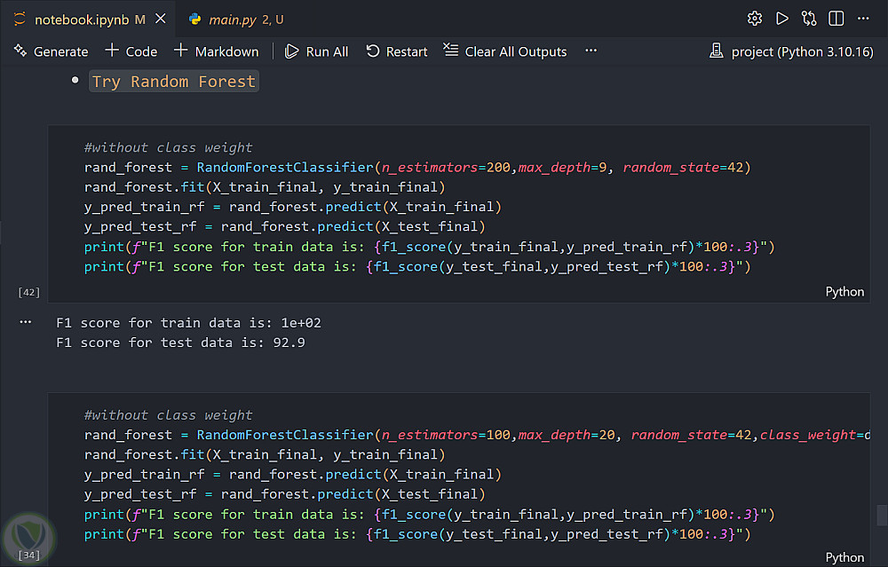Viewport: 888px width, 567px height.
Task: Expand toolbar overflow after Clear All Outputs
Action: (591, 51)
